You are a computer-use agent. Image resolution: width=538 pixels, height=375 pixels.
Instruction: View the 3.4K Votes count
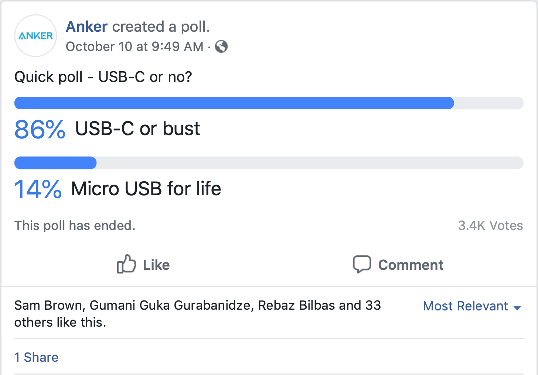click(490, 226)
